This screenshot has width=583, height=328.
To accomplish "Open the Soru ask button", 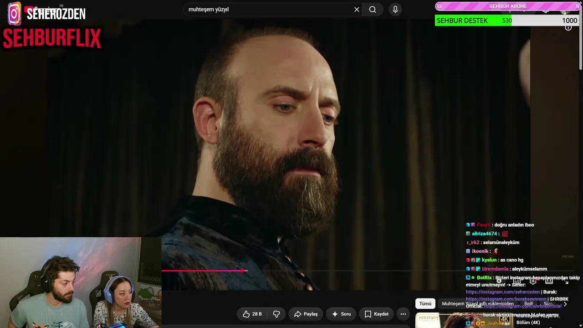I will tap(341, 314).
